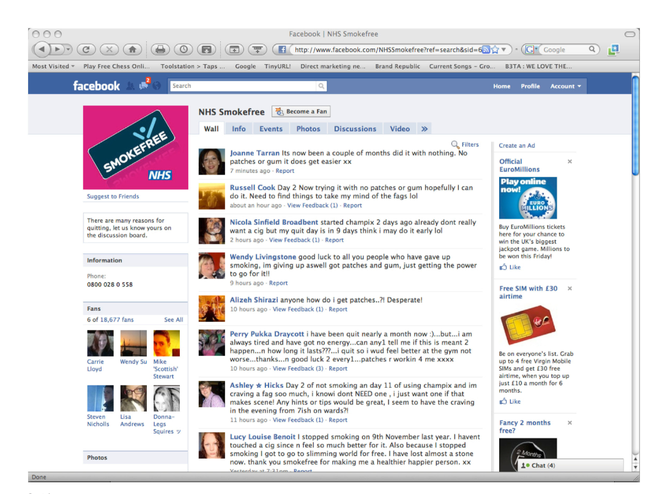Open Lucy Louise Benoit's profile name
This screenshot has width=668, height=494.
[x=262, y=437]
